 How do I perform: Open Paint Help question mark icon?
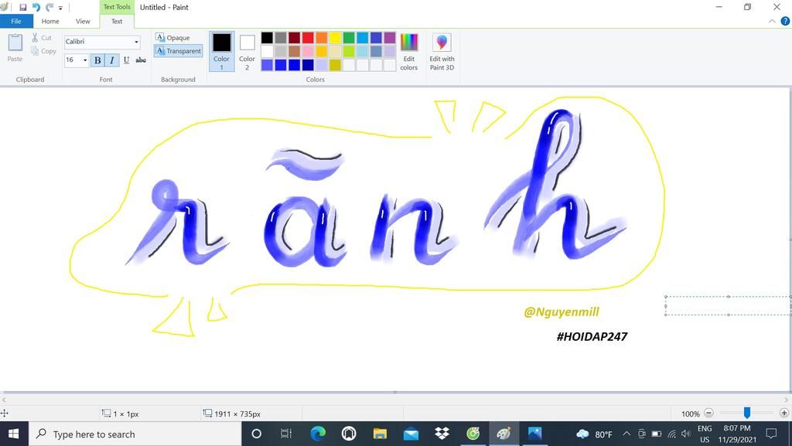pos(785,21)
